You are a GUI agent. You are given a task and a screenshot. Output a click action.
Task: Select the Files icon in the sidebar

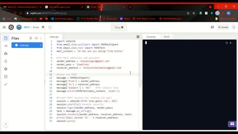click(6, 38)
